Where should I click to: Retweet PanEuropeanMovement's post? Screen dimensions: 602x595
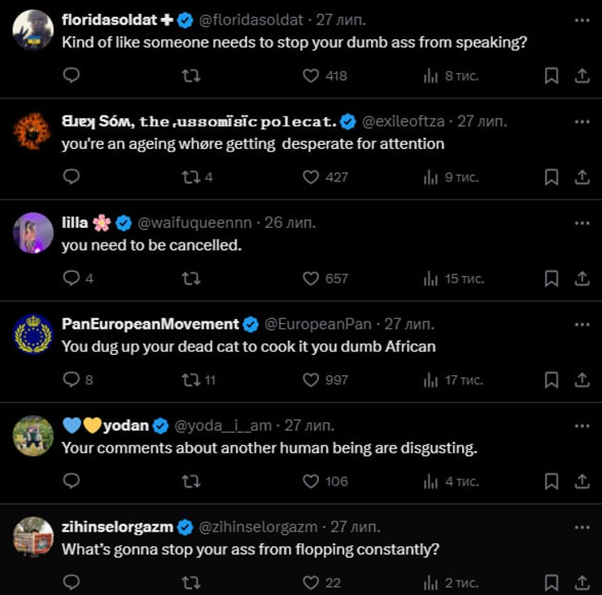click(x=190, y=380)
